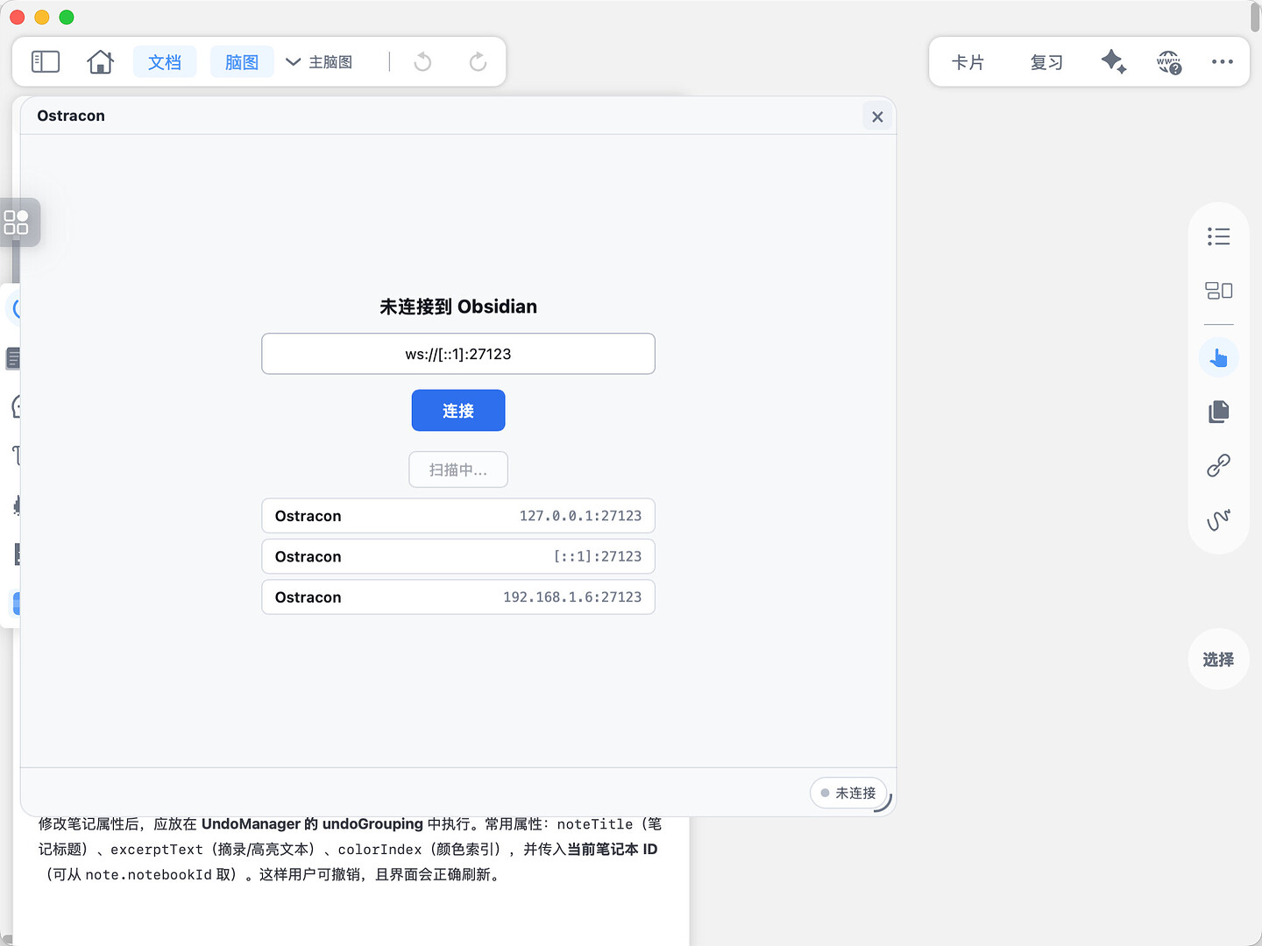Click the 选择 select button
1262x946 pixels.
(1218, 659)
